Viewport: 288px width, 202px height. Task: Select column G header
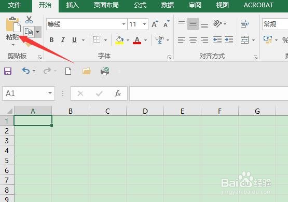[257, 111]
